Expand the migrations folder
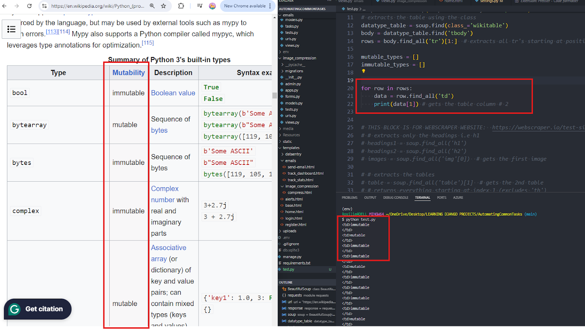 tap(294, 71)
